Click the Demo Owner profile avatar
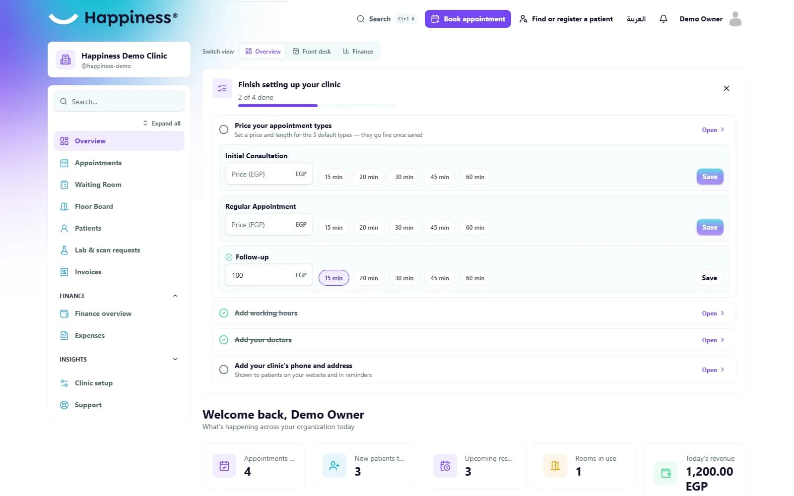This screenshot has height=496, width=794. (x=735, y=19)
